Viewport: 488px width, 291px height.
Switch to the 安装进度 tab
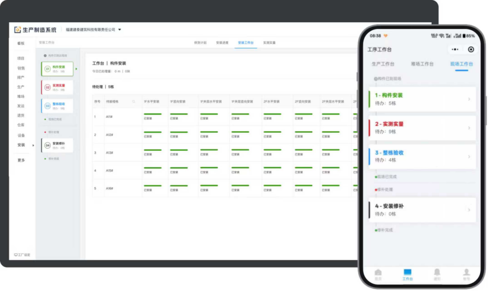coord(222,43)
